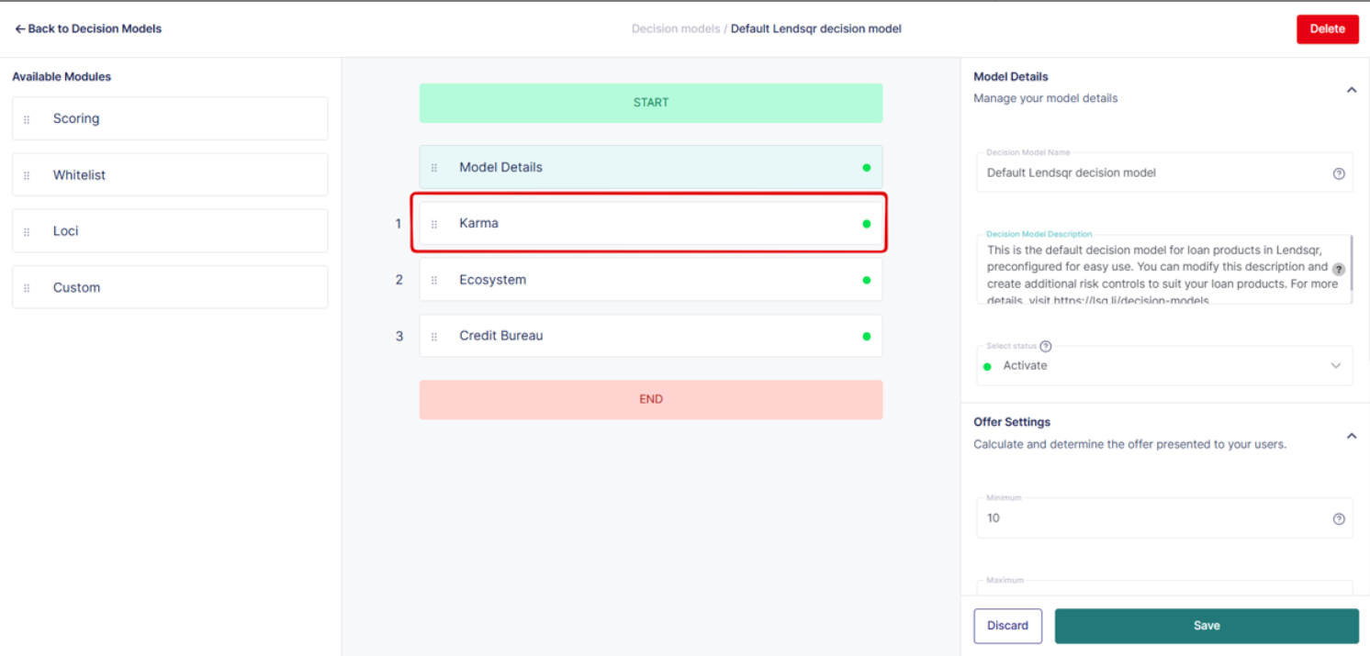
Task: Click drag handle icon beside Scoring module
Action: click(x=27, y=119)
